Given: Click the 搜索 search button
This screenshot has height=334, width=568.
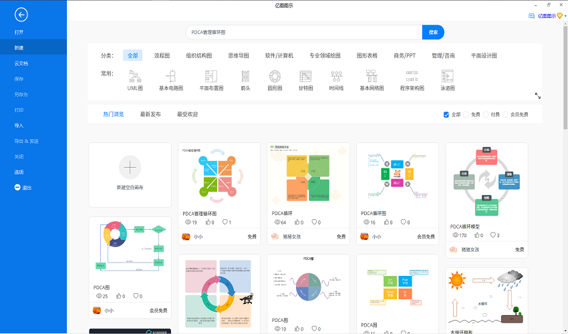Looking at the screenshot, I should tap(433, 32).
